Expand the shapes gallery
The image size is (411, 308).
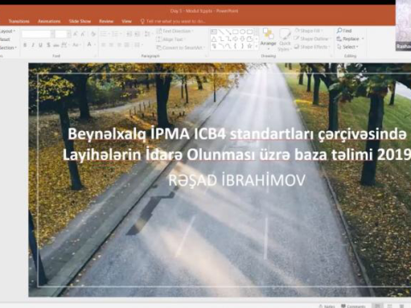[x=257, y=46]
